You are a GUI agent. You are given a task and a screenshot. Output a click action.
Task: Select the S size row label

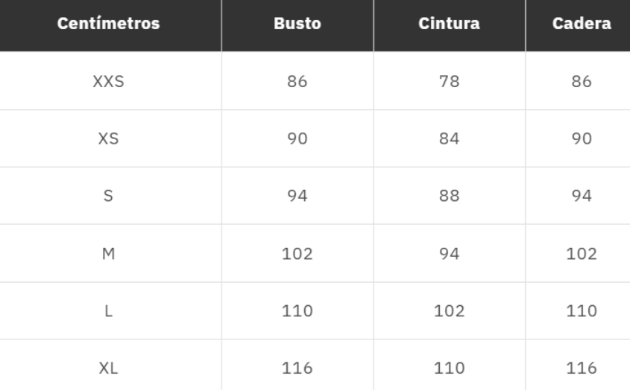pyautogui.click(x=110, y=196)
